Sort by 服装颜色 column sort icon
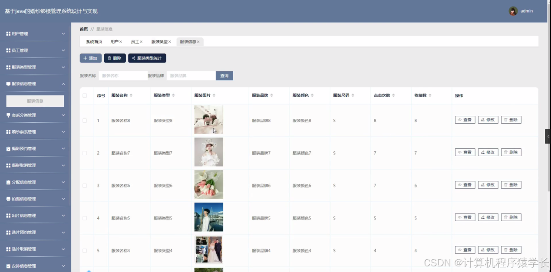This screenshot has height=272, width=551. (x=313, y=95)
